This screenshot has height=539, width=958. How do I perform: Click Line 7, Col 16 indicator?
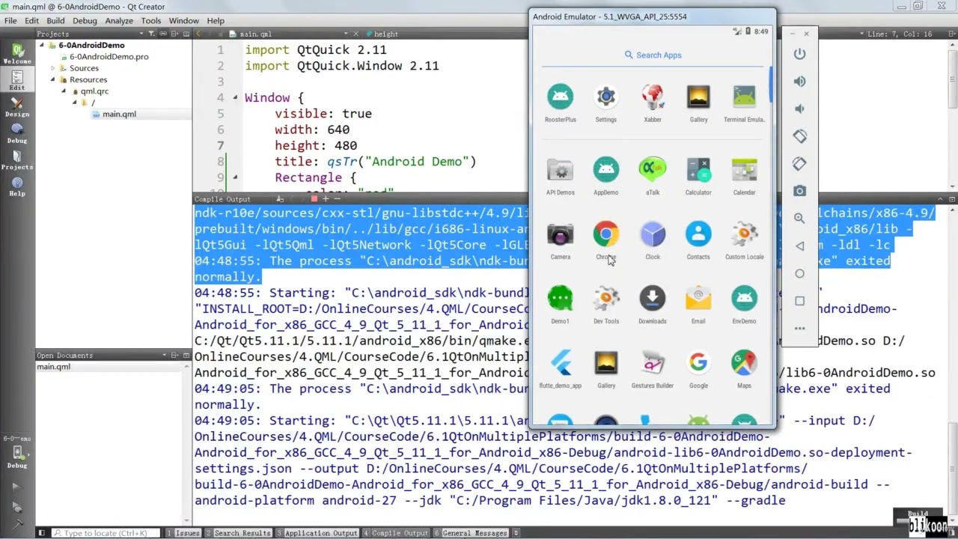[900, 34]
